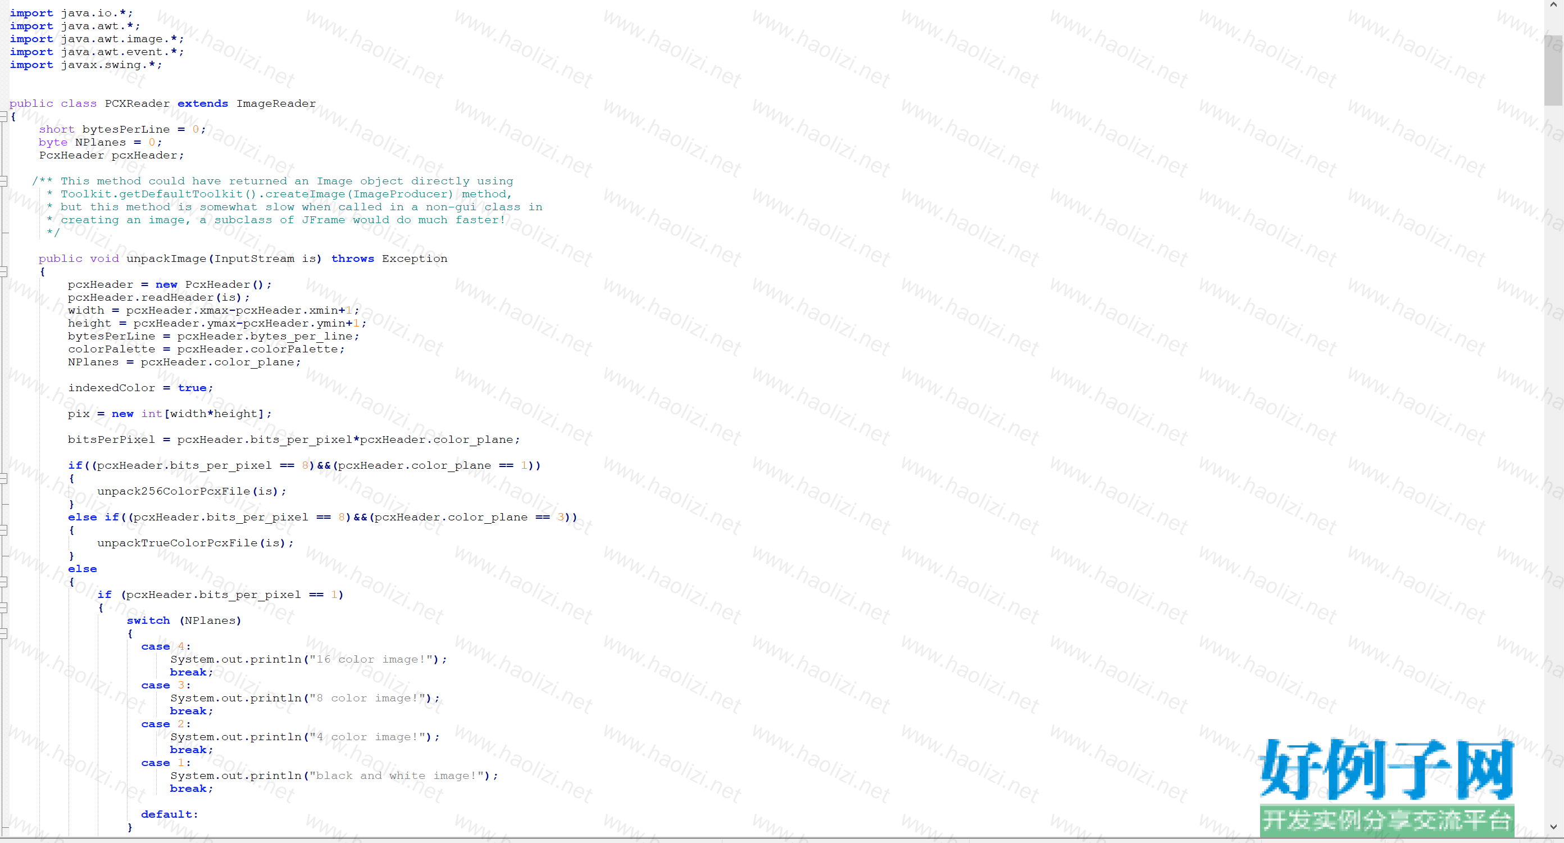
Task: Fold the unpackTrueColorPcxFile else-if block marker
Action: tap(3, 530)
